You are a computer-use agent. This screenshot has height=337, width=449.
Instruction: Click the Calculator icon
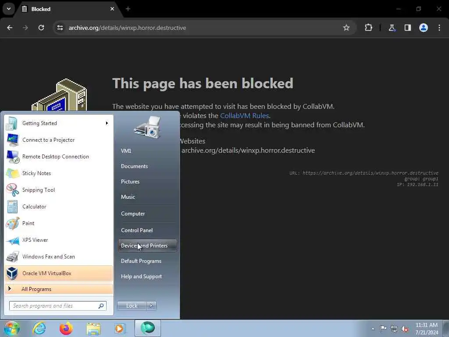coord(12,207)
